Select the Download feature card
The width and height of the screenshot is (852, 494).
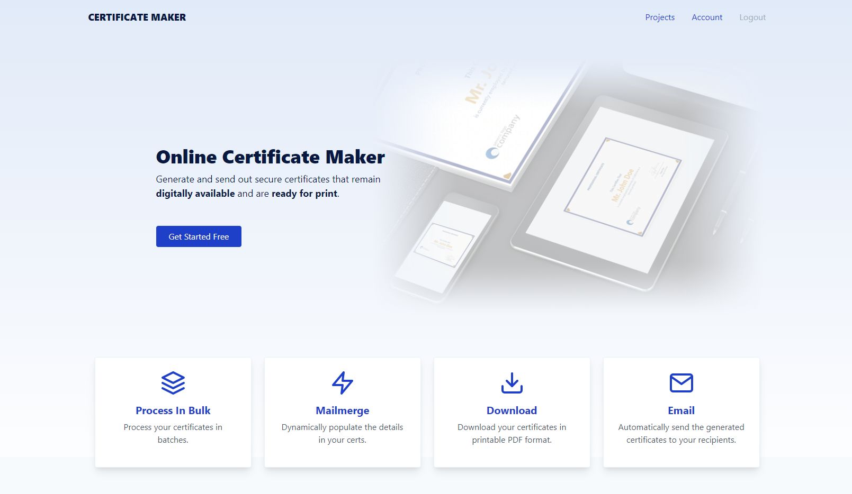point(512,413)
